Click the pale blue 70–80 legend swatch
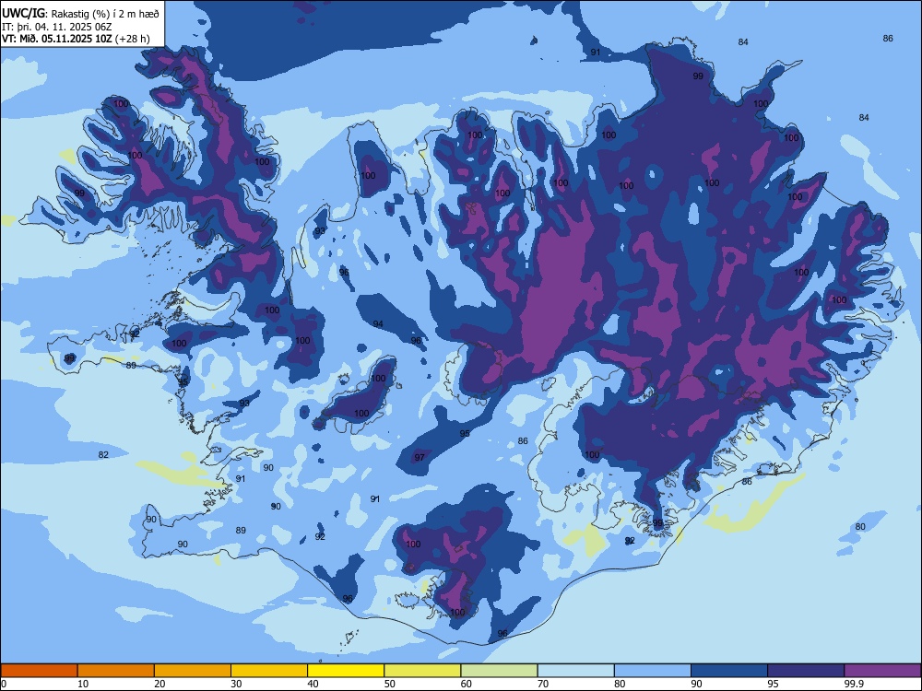This screenshot has width=922, height=691. (575, 671)
